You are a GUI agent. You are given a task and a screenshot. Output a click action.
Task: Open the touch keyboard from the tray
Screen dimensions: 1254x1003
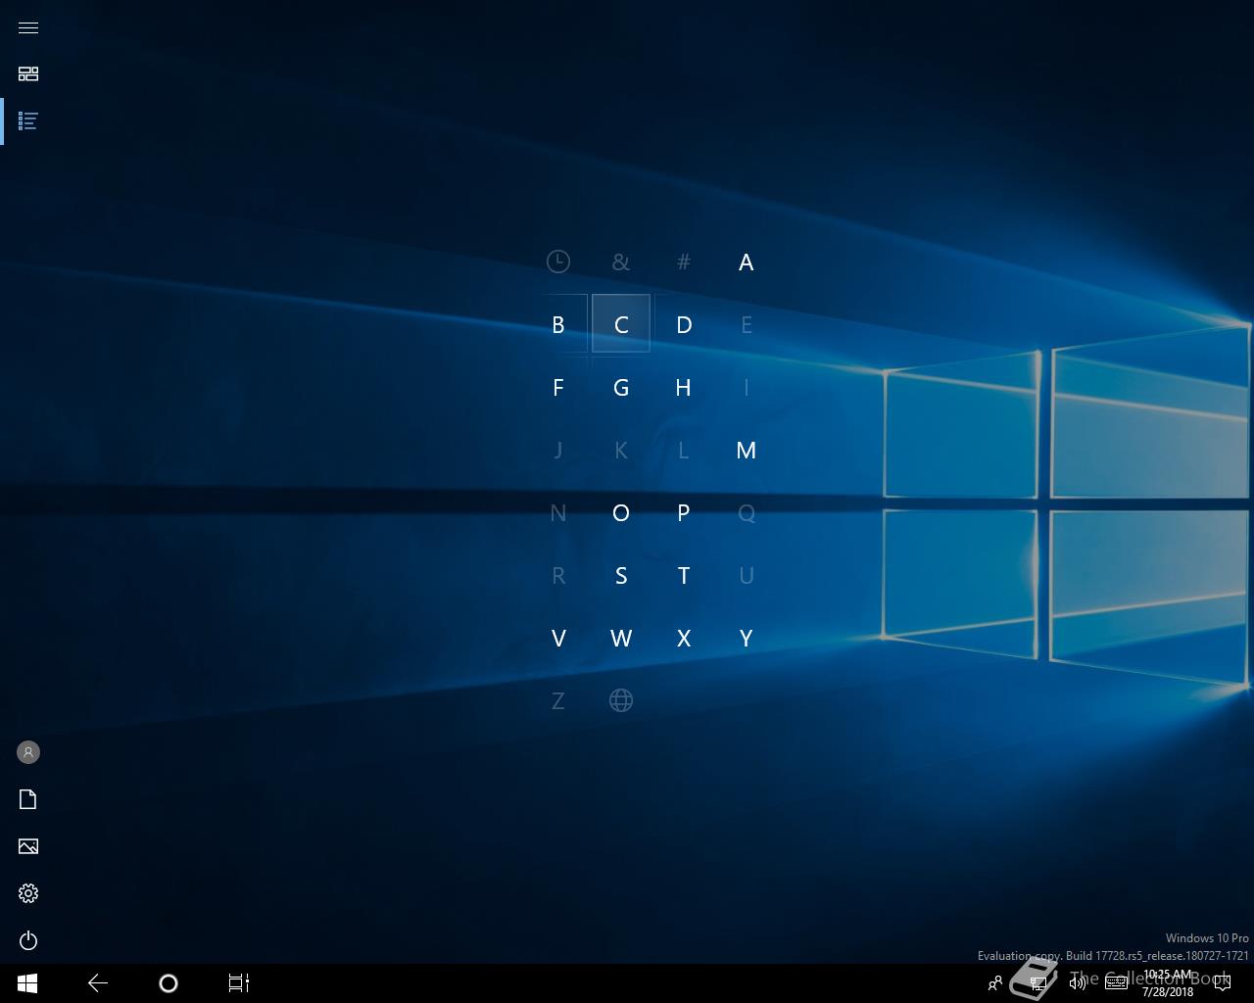pos(1116,983)
